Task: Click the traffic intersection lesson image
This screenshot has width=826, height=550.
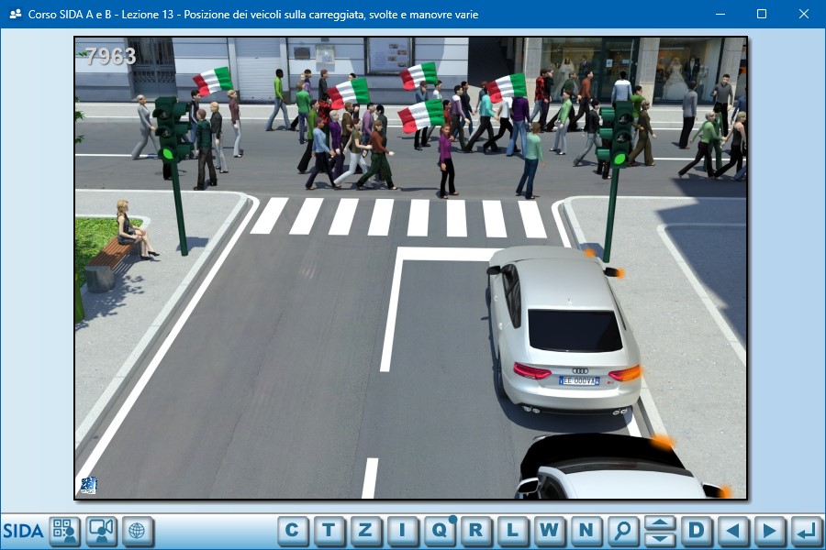Action: [410, 268]
